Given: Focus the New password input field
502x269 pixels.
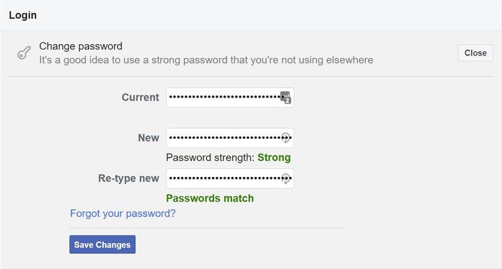Looking at the screenshot, I should 223,138.
